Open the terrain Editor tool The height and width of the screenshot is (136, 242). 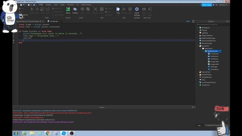pos(68,11)
